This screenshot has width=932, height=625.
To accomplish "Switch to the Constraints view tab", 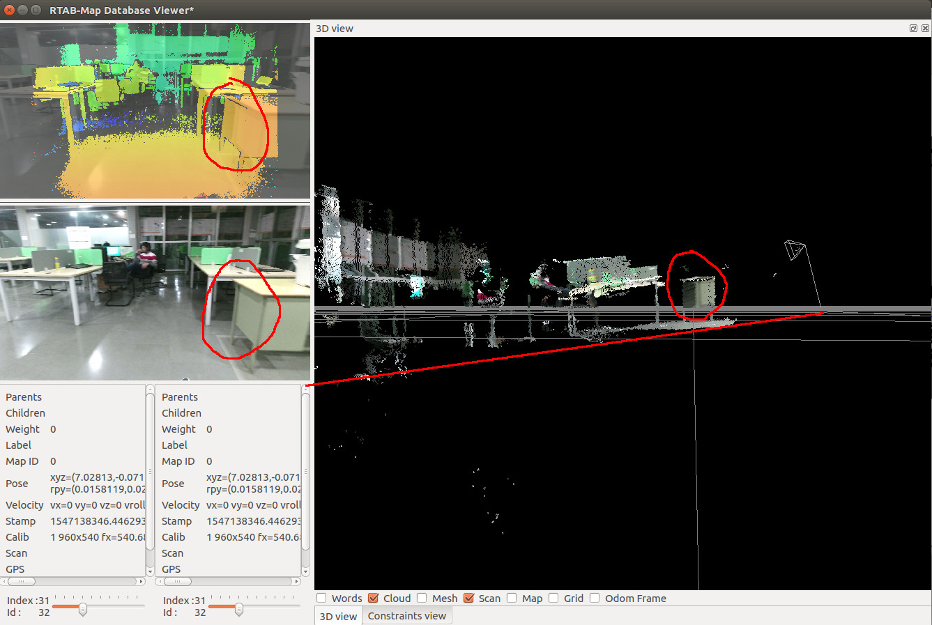I will (x=406, y=616).
